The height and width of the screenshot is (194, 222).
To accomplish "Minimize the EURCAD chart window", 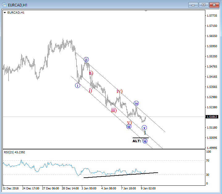I will coord(194,5).
